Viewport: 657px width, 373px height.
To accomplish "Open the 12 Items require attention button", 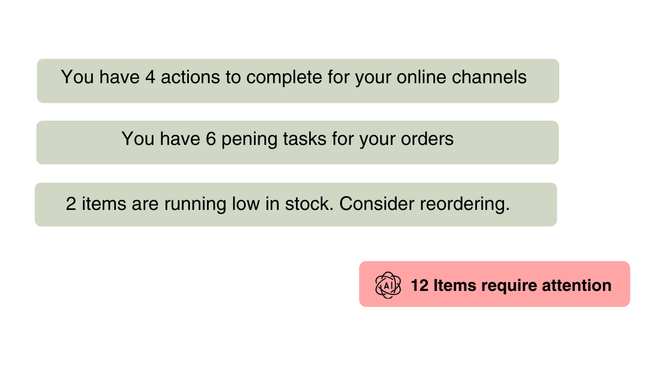I will pyautogui.click(x=495, y=284).
